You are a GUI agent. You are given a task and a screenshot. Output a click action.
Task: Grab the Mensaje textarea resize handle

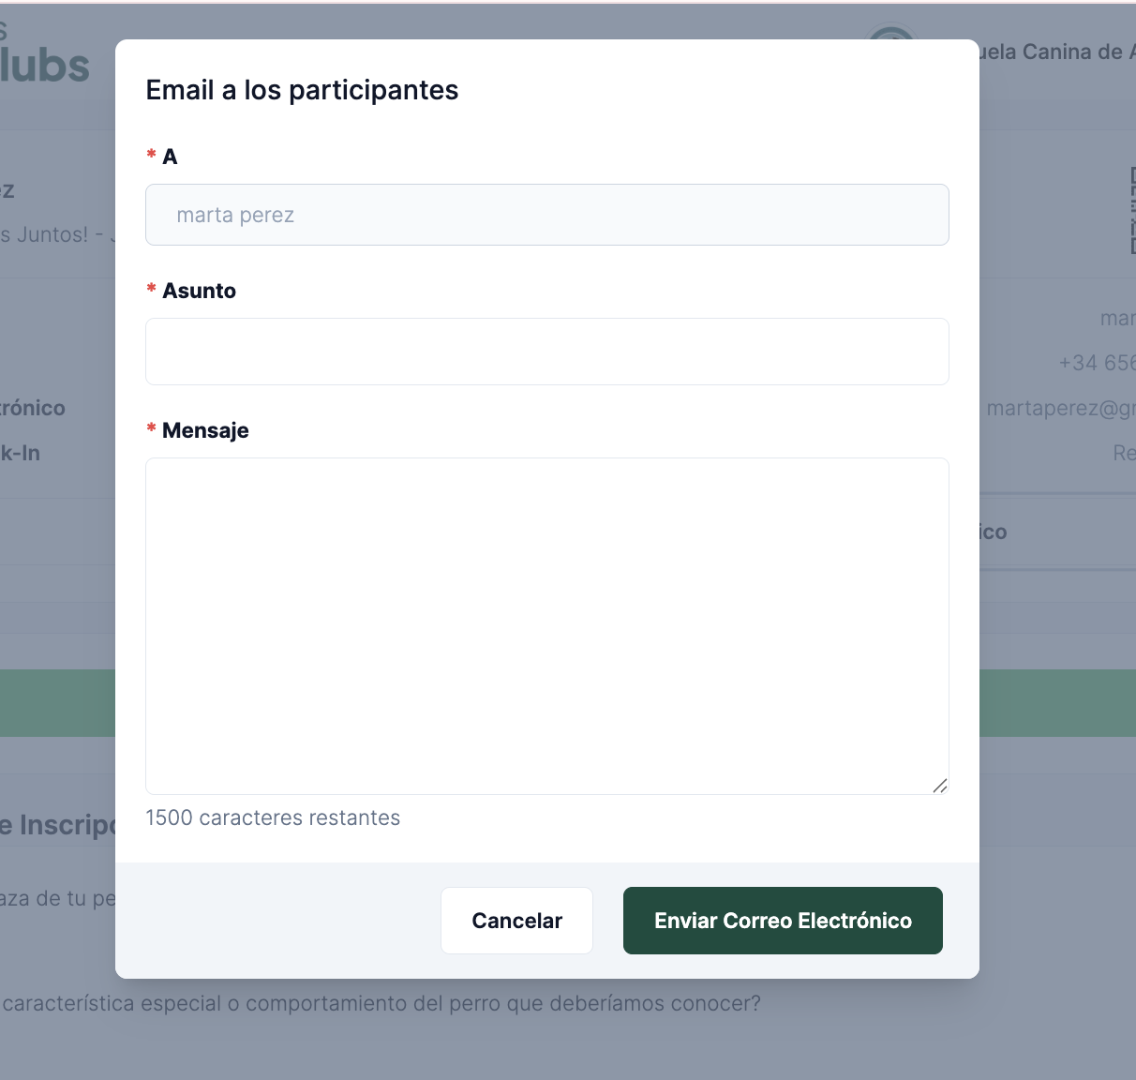(x=940, y=786)
